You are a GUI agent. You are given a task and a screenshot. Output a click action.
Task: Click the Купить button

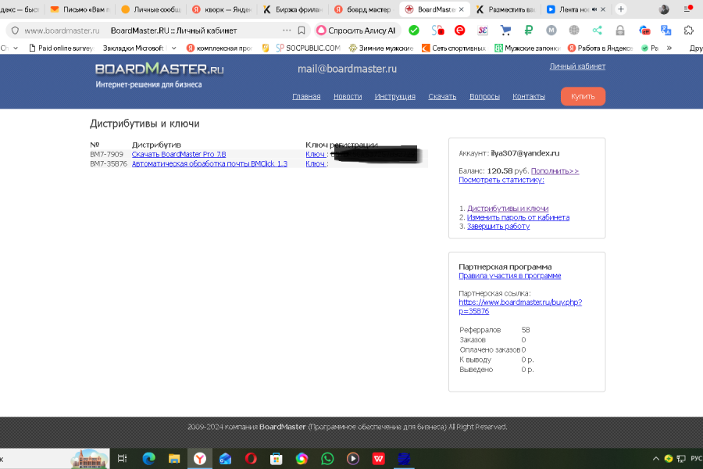click(x=583, y=96)
